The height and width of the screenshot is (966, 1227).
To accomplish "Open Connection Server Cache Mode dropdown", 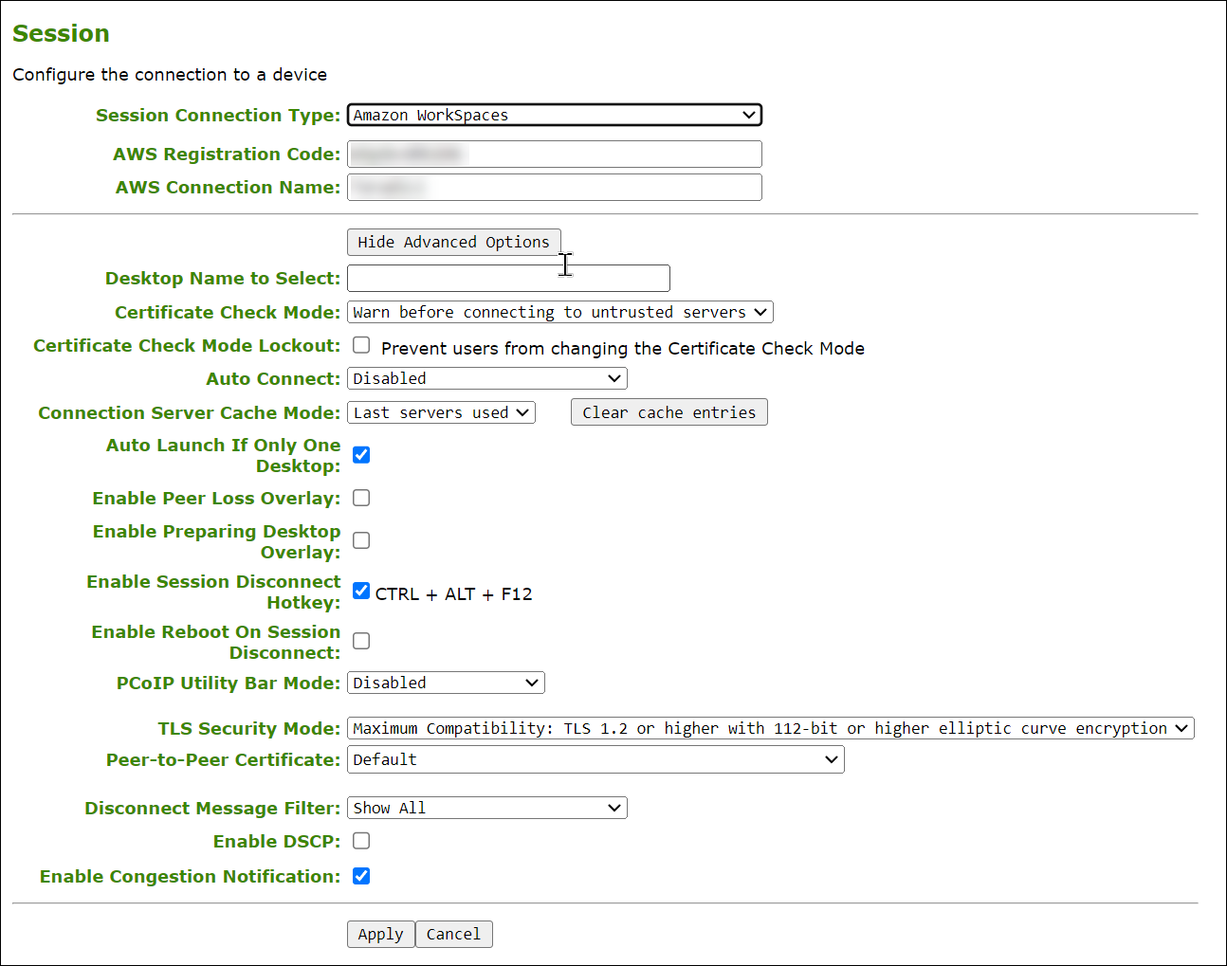I will coord(441,412).
